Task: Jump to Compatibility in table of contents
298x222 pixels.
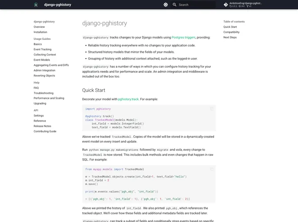Action: (x=231, y=32)
